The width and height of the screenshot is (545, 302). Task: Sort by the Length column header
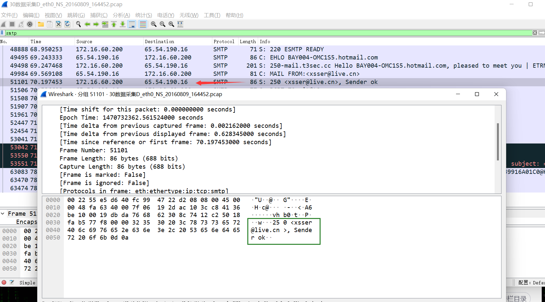pyautogui.click(x=248, y=42)
